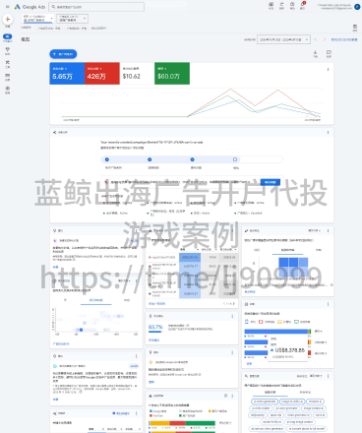Viewport: 362px width, 433px height.
Task: Click the search input field
Action: (96, 7)
